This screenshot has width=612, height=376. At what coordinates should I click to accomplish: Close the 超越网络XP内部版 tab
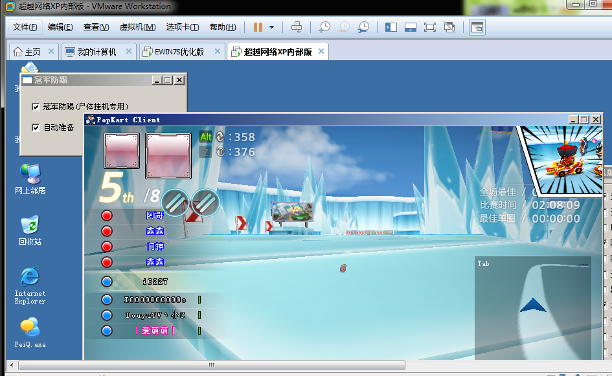click(x=321, y=51)
